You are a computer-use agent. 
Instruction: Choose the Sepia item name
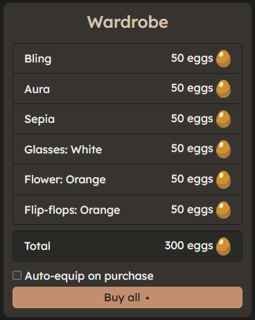[x=39, y=119]
